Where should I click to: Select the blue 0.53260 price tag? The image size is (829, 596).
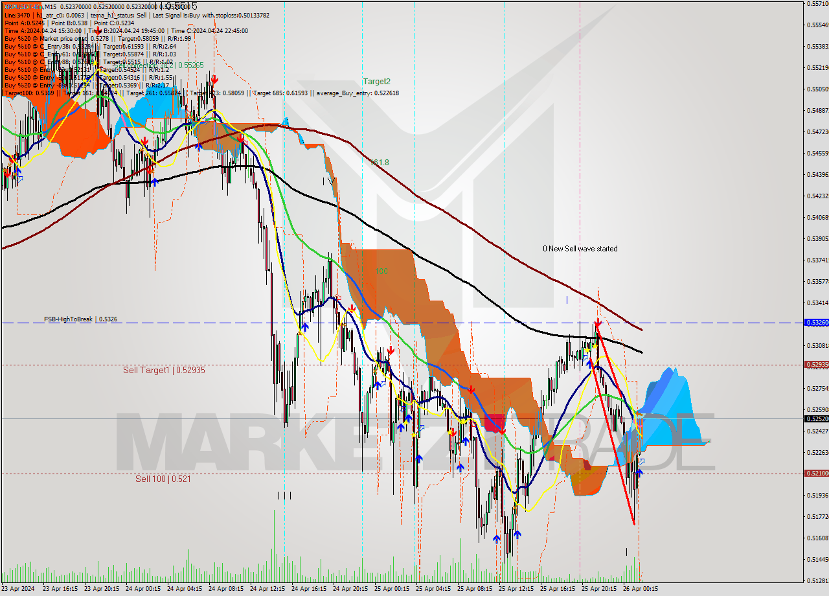coord(816,322)
